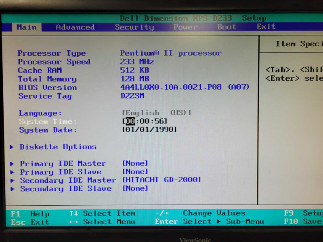
Task: Open the Language option English (US)
Action: tap(157, 113)
